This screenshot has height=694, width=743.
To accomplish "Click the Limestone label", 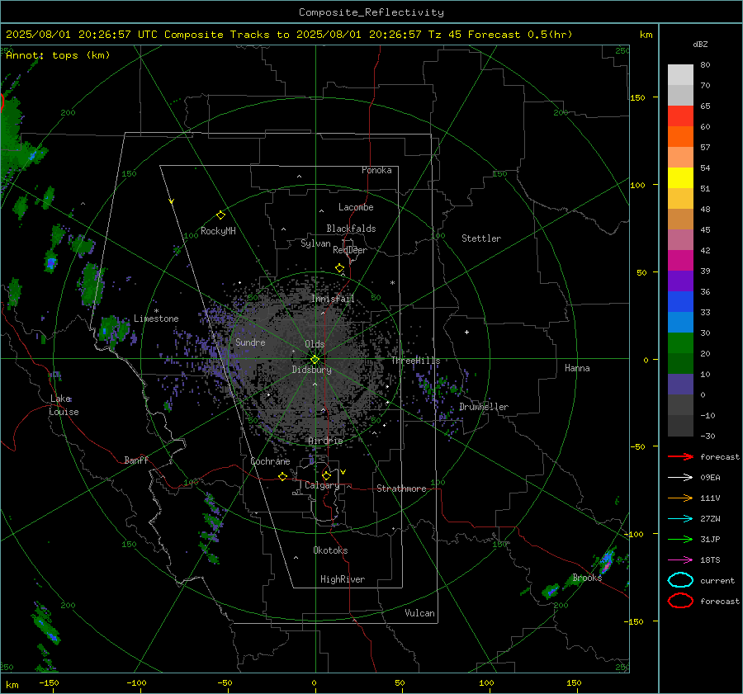I will pos(156,319).
